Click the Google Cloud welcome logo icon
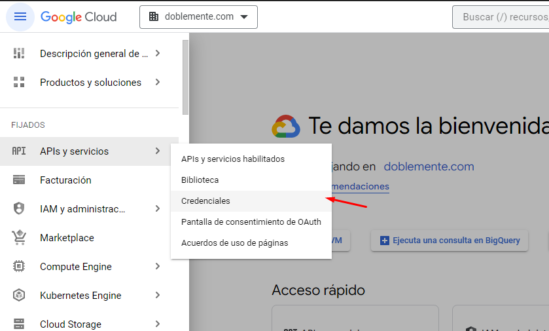The width and height of the screenshot is (549, 331). pyautogui.click(x=286, y=127)
